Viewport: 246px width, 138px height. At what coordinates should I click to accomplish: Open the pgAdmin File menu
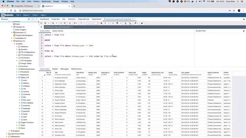[x=18, y=15]
